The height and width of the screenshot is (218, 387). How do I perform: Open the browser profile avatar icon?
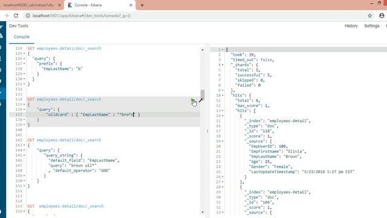(x=382, y=16)
